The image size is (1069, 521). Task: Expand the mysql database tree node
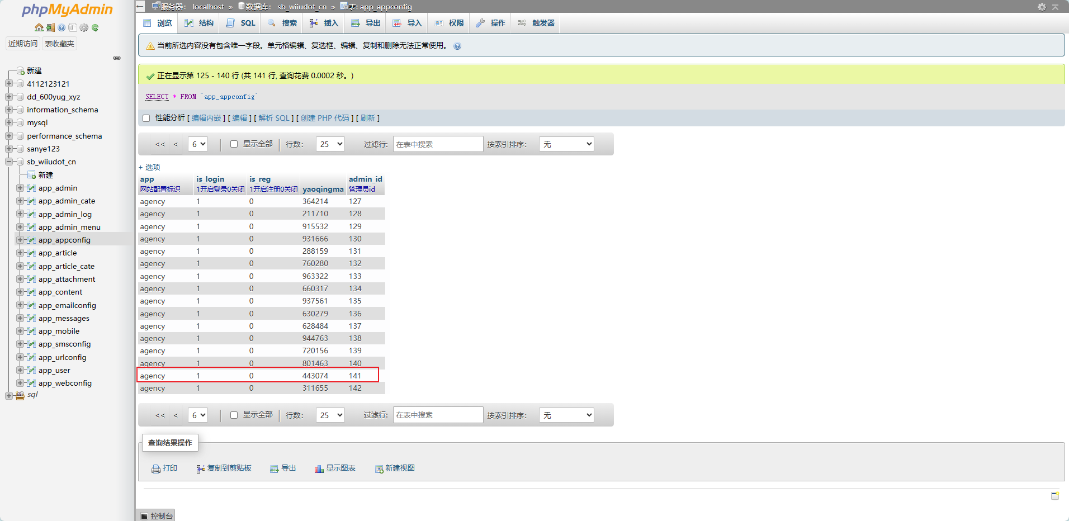click(x=9, y=123)
